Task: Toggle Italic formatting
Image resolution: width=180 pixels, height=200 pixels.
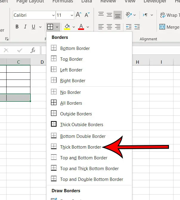Action: tap(25, 27)
